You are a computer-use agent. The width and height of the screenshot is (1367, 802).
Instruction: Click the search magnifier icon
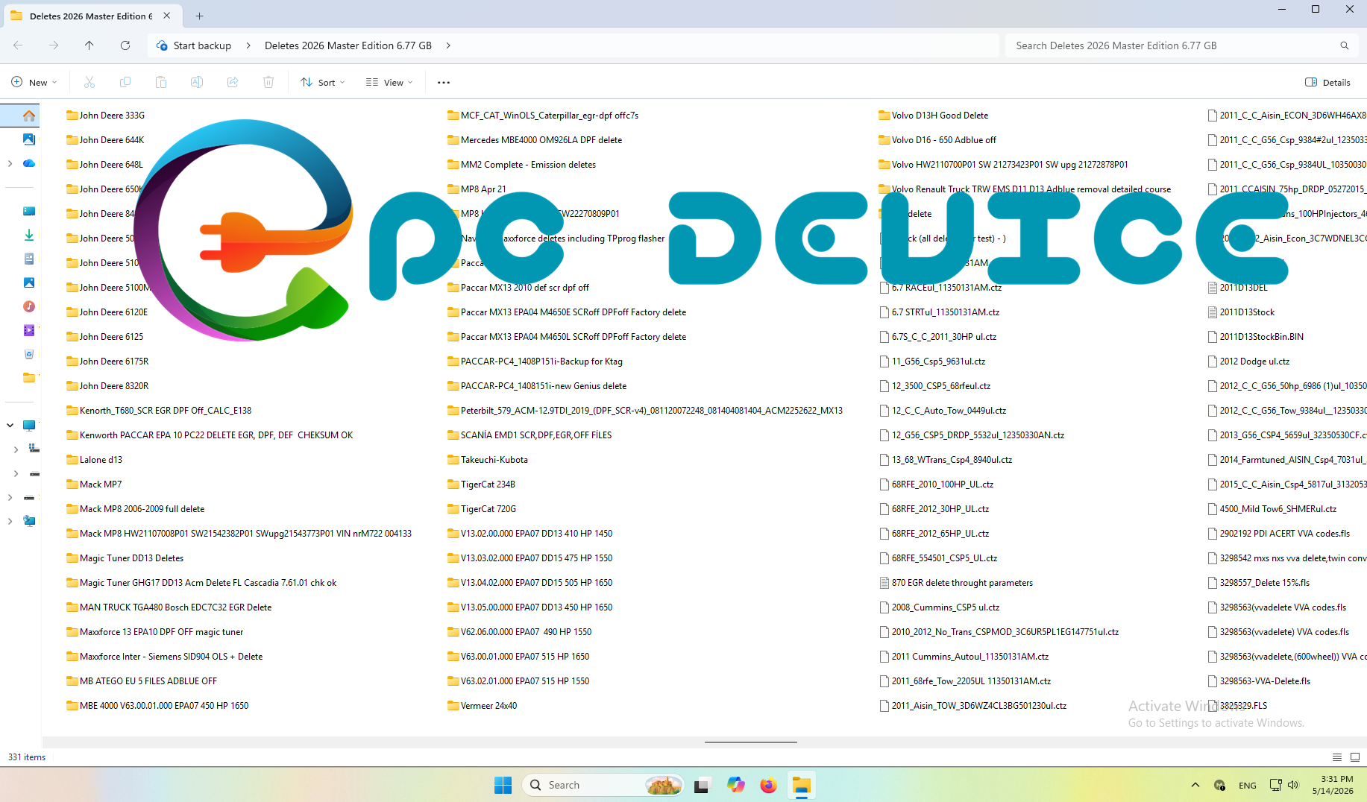point(1345,45)
